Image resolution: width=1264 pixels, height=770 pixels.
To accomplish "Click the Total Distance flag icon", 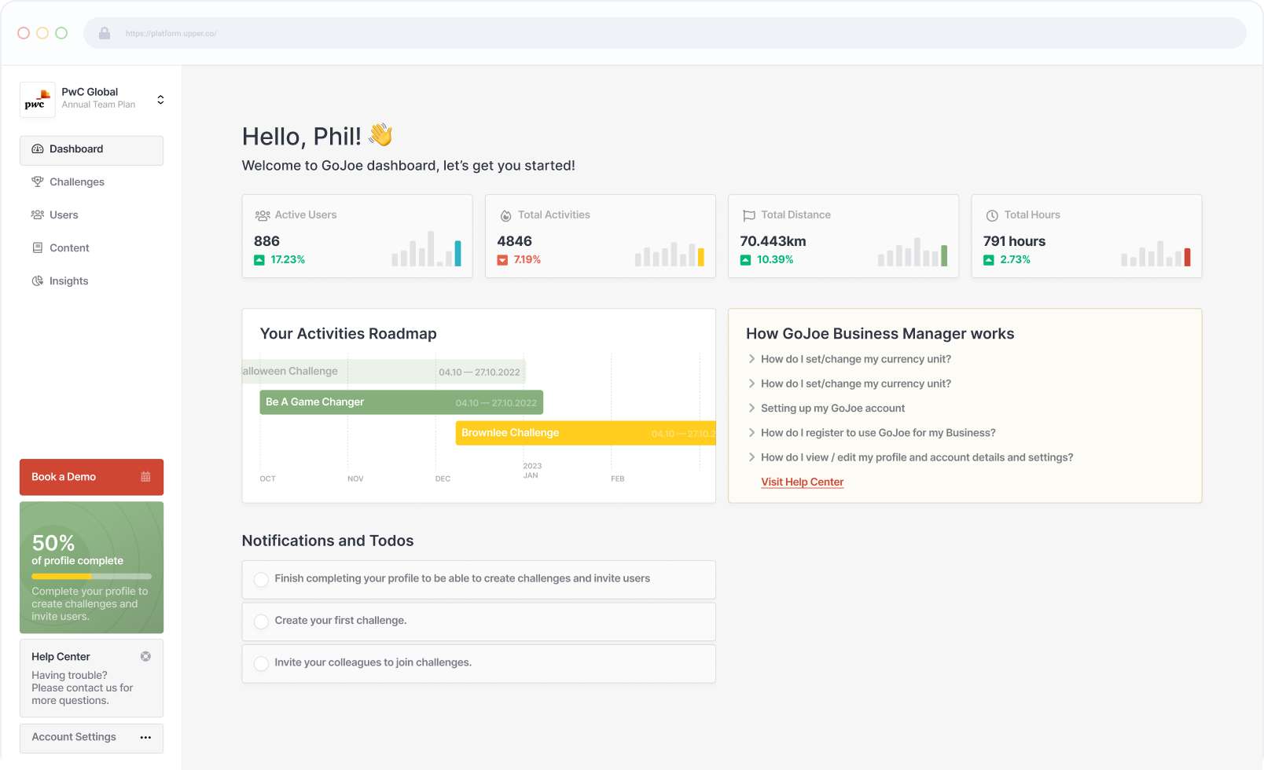I will tap(748, 214).
